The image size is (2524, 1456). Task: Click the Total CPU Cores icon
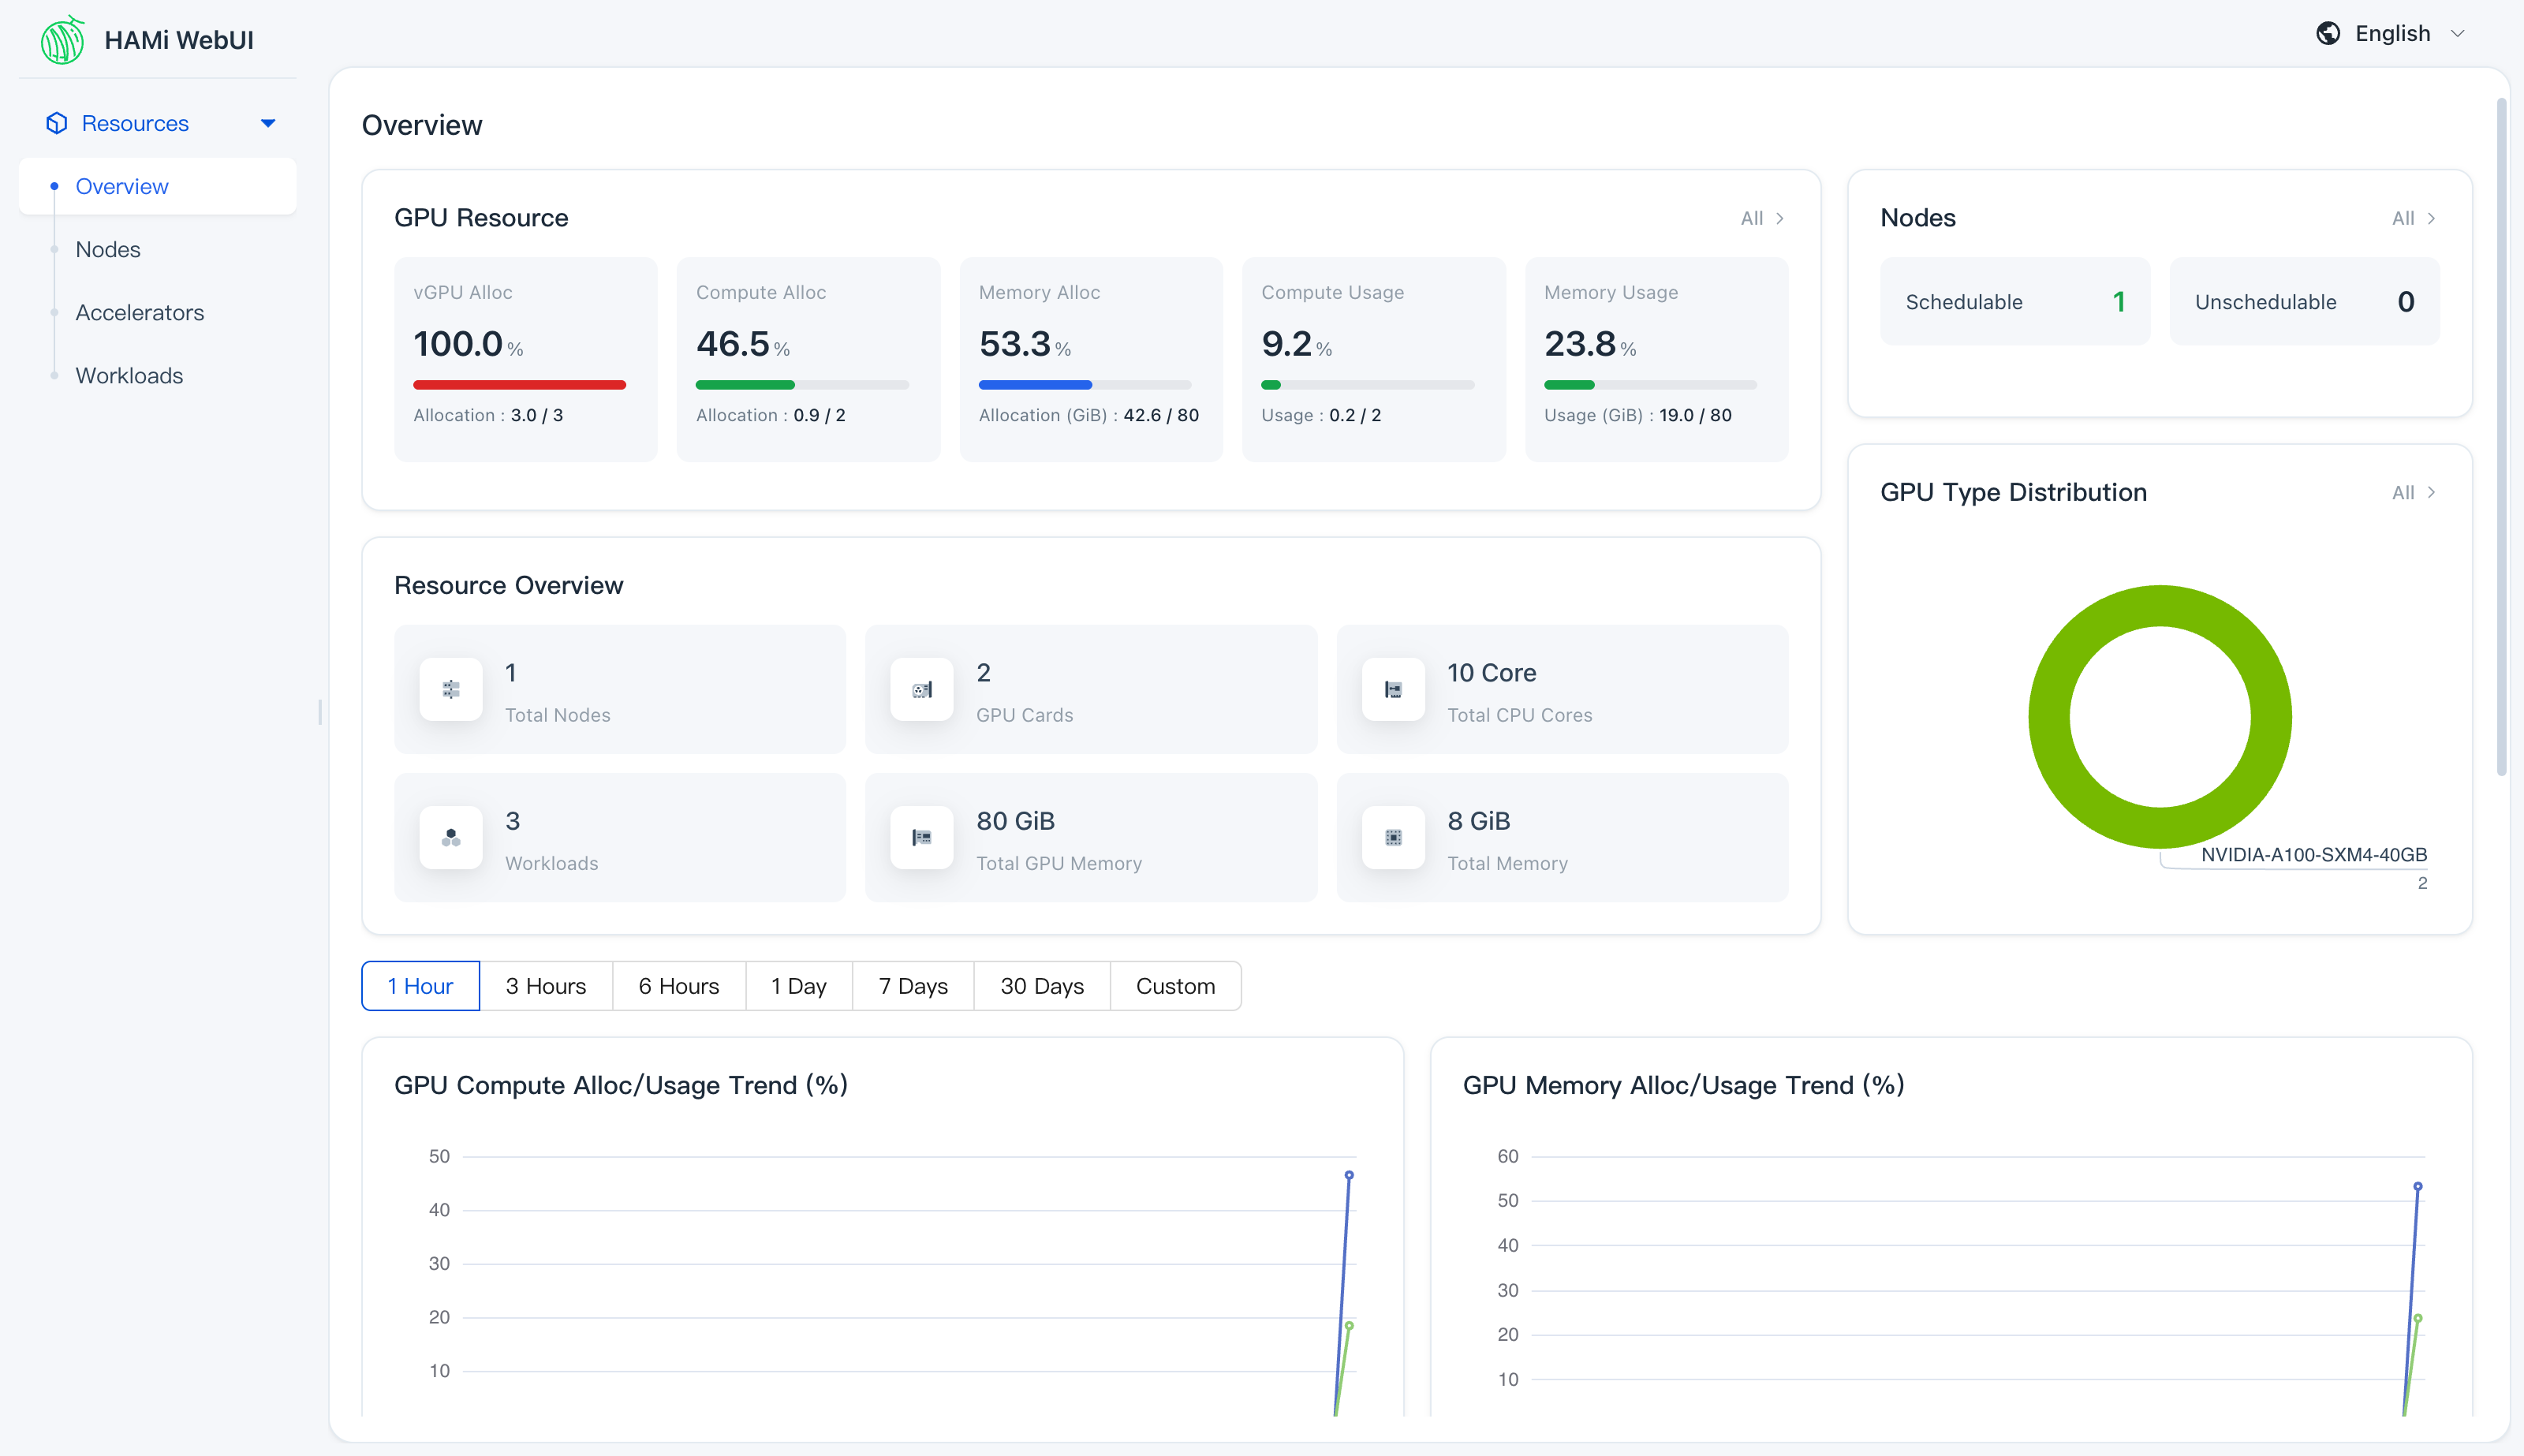pyautogui.click(x=1393, y=689)
